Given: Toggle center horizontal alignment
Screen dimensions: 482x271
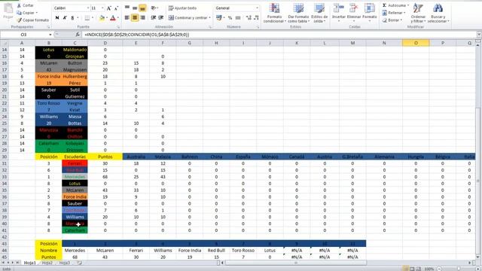Looking at the screenshot, I should [135, 18].
